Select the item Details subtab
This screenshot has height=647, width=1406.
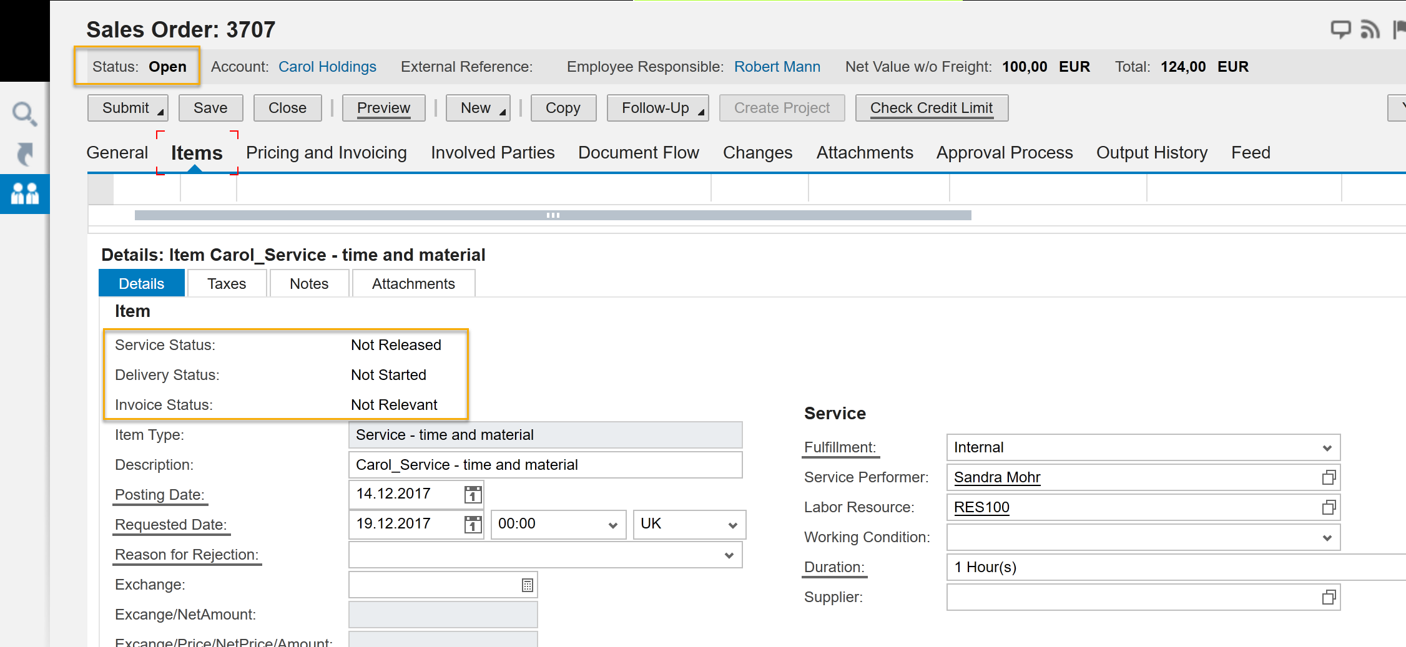point(142,284)
